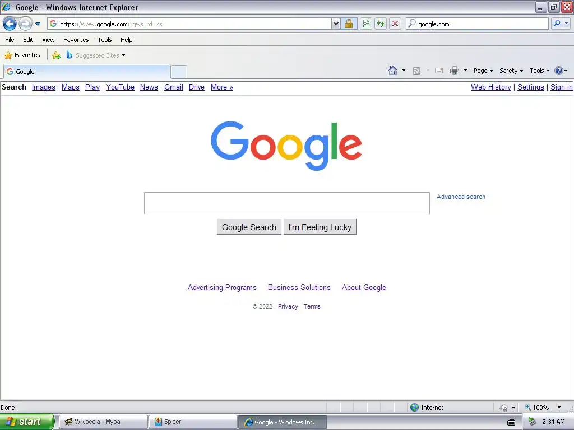The image size is (574, 430).
Task: Click the Read Mail envelope icon
Action: click(439, 71)
